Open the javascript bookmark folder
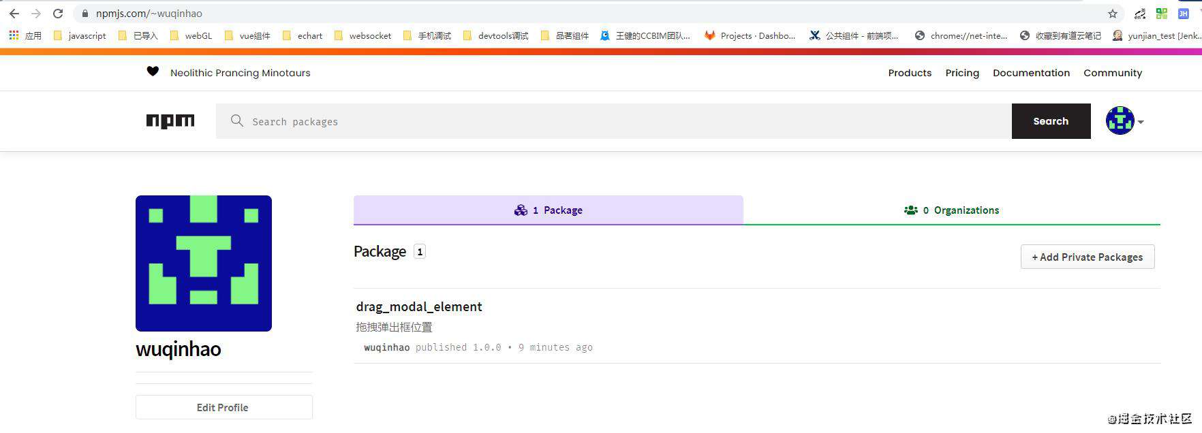This screenshot has width=1202, height=433. [80, 35]
